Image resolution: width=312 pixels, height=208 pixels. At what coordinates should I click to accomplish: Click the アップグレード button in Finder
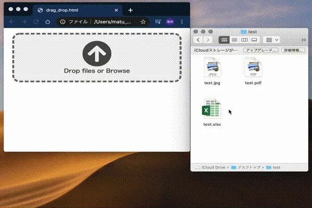coord(261,50)
